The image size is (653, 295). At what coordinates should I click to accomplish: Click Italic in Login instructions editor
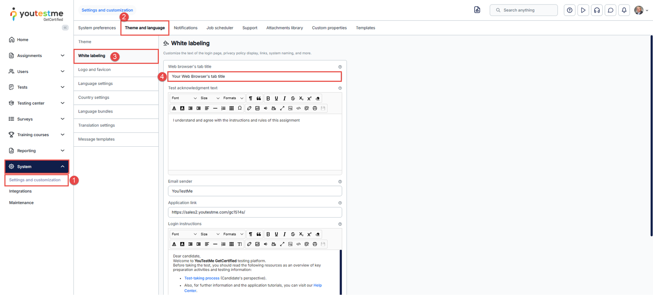point(284,234)
